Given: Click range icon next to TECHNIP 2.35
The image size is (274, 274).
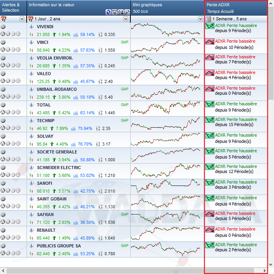Looking at the screenshot, I should 98,129.
